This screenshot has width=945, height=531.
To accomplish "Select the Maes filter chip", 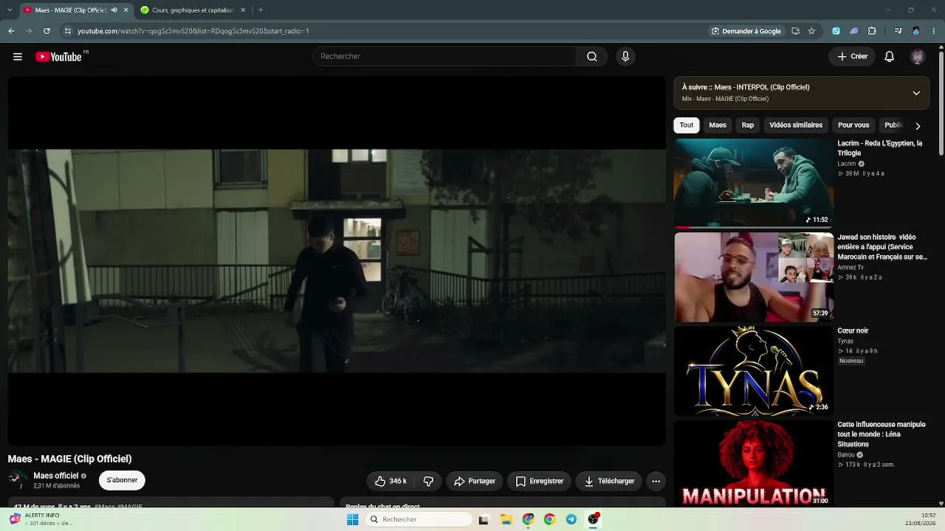I will (x=718, y=125).
